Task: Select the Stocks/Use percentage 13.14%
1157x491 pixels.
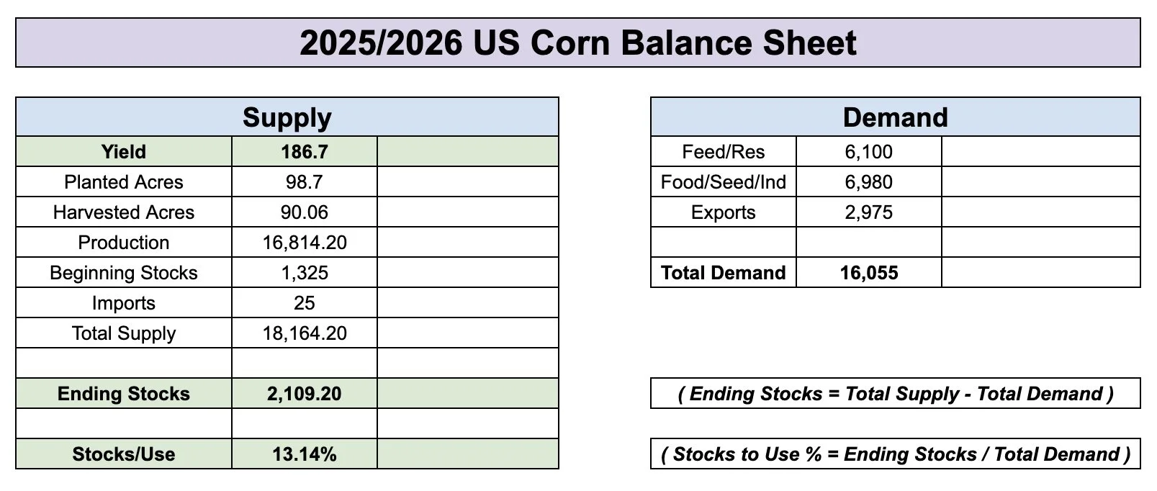Action: point(305,454)
